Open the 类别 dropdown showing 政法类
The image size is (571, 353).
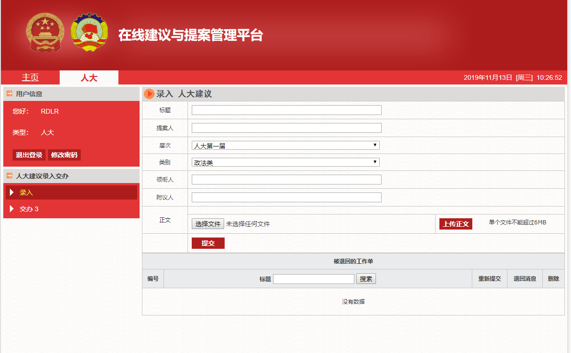[x=286, y=162]
